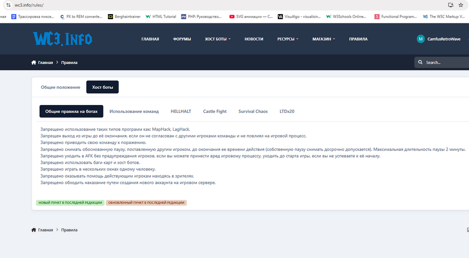Click the browser address bar URL
This screenshot has width=469, height=258.
29,5
